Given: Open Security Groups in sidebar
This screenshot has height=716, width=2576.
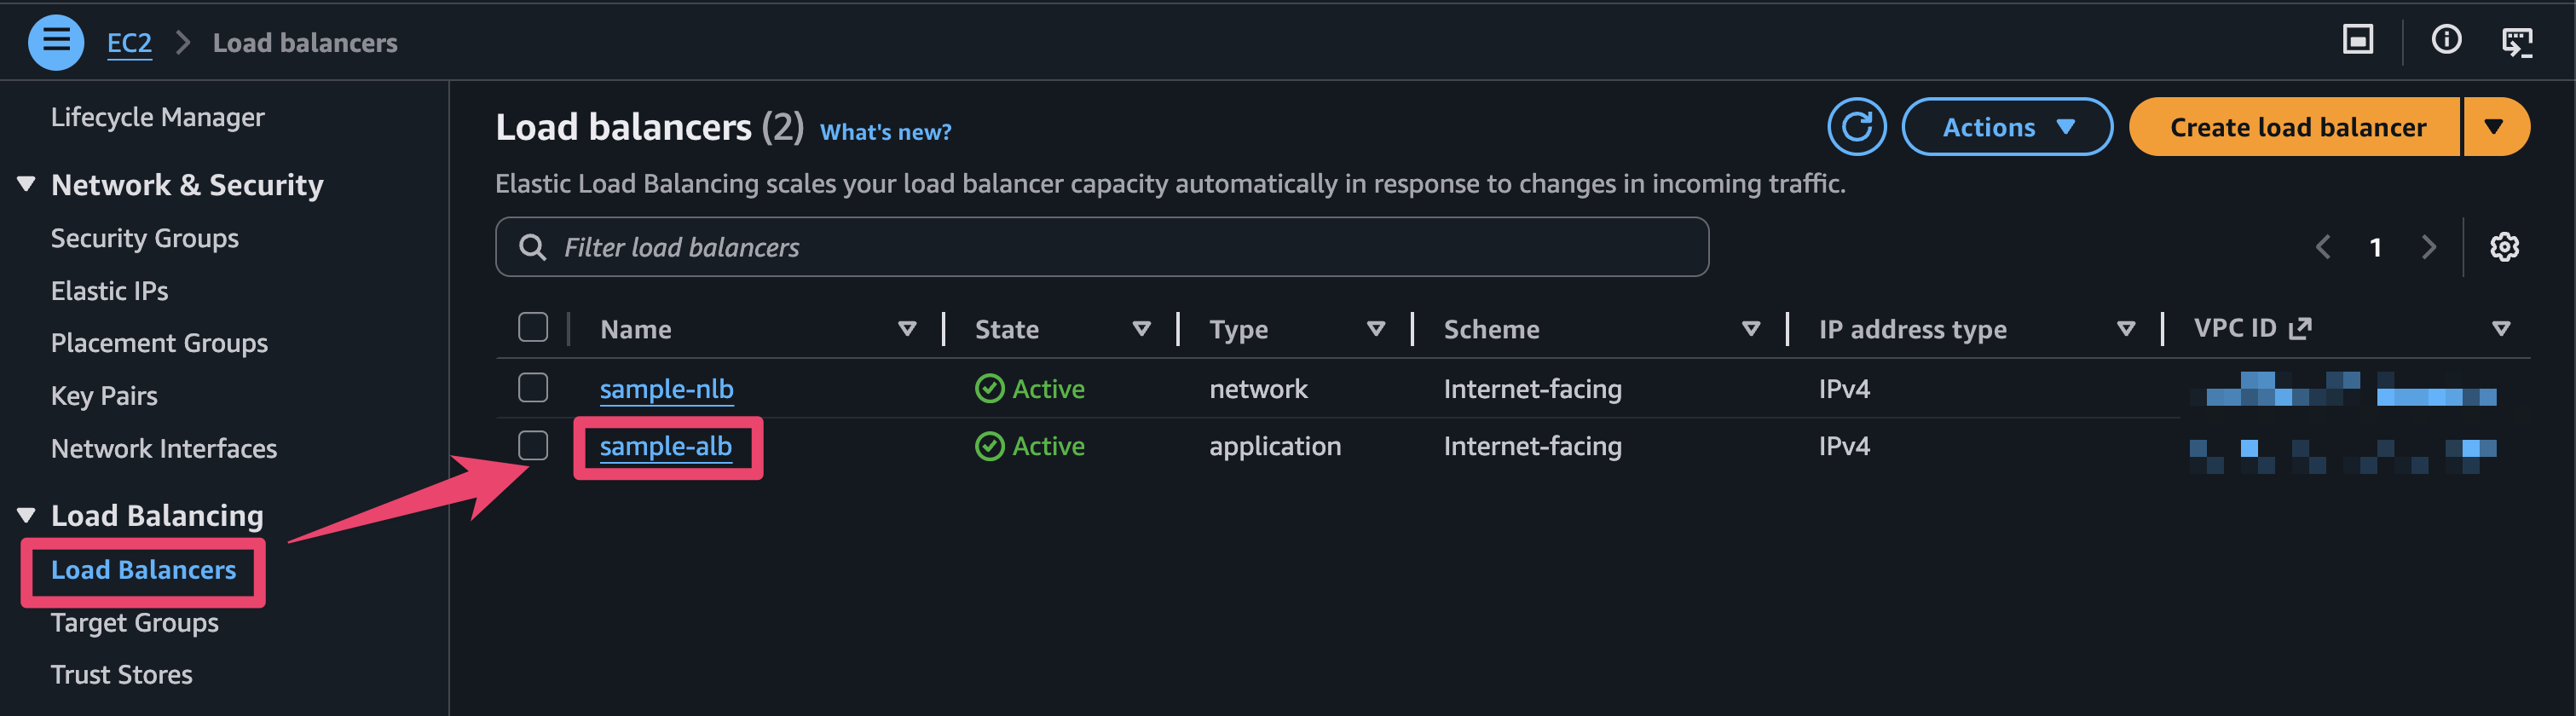Looking at the screenshot, I should click(x=144, y=238).
